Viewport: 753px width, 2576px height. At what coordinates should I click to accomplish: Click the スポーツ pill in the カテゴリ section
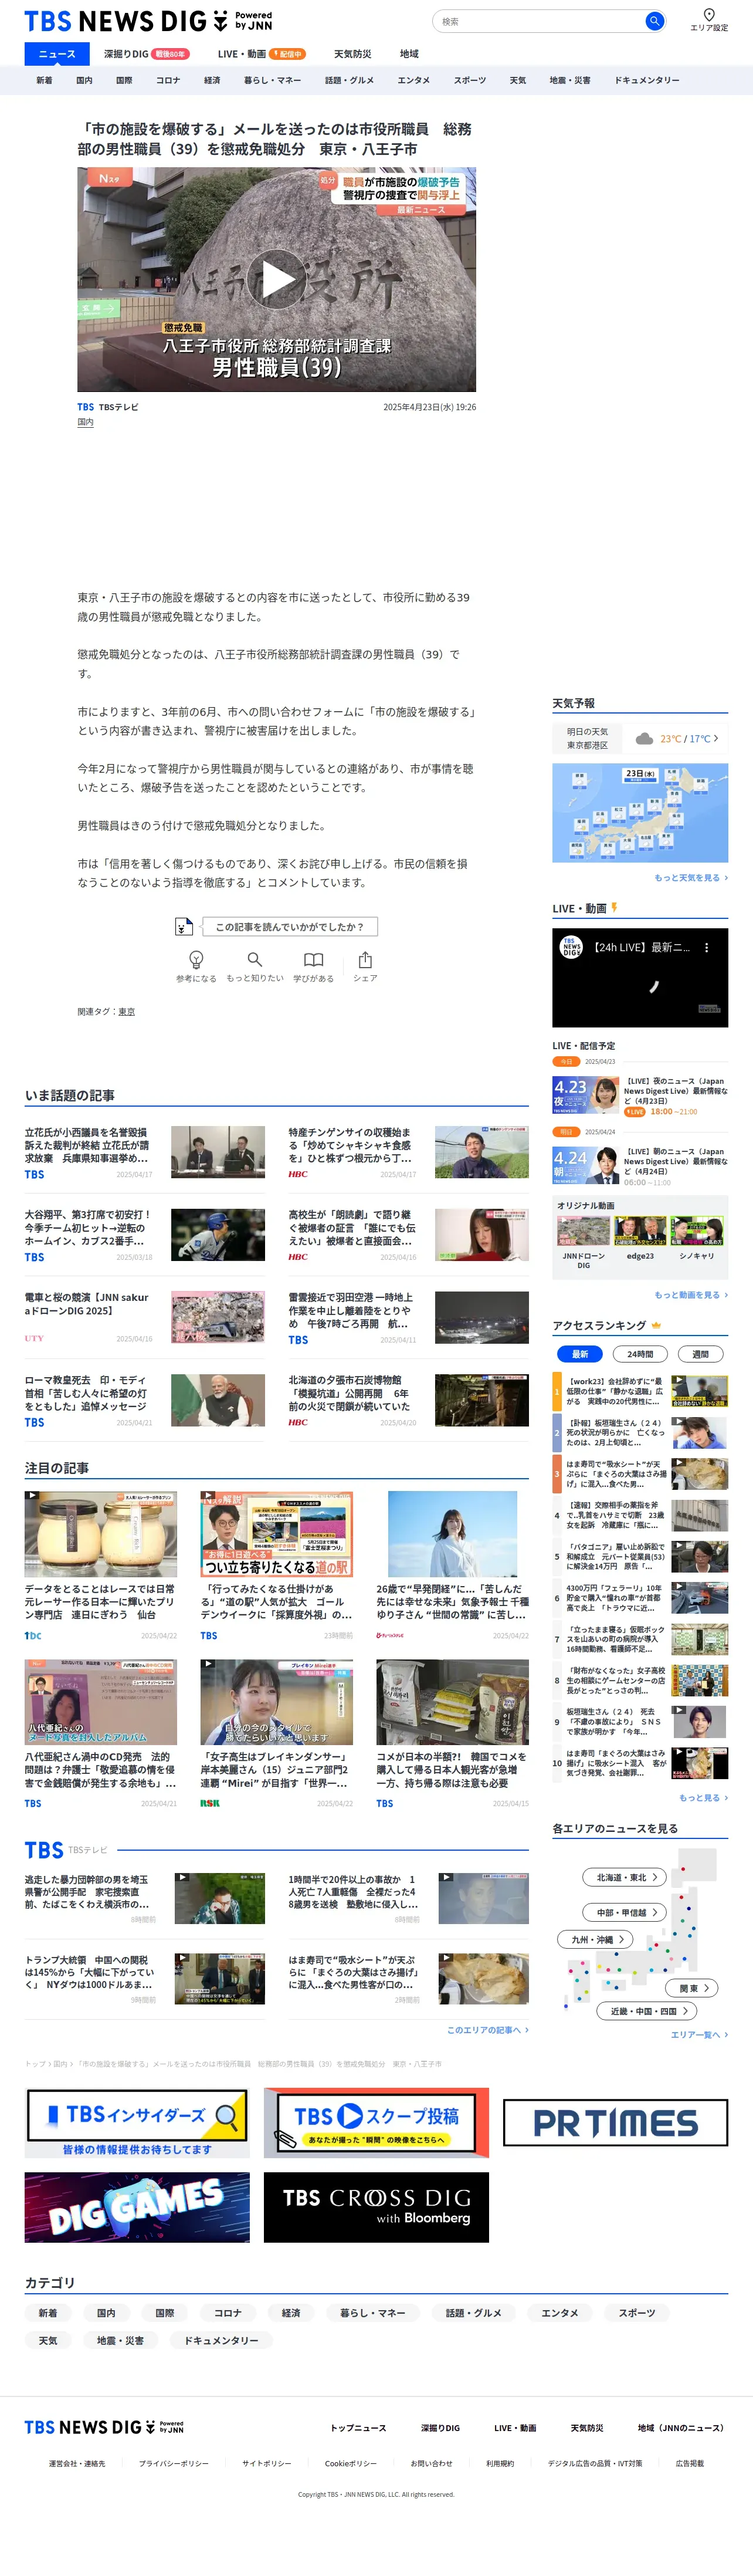point(637,2313)
